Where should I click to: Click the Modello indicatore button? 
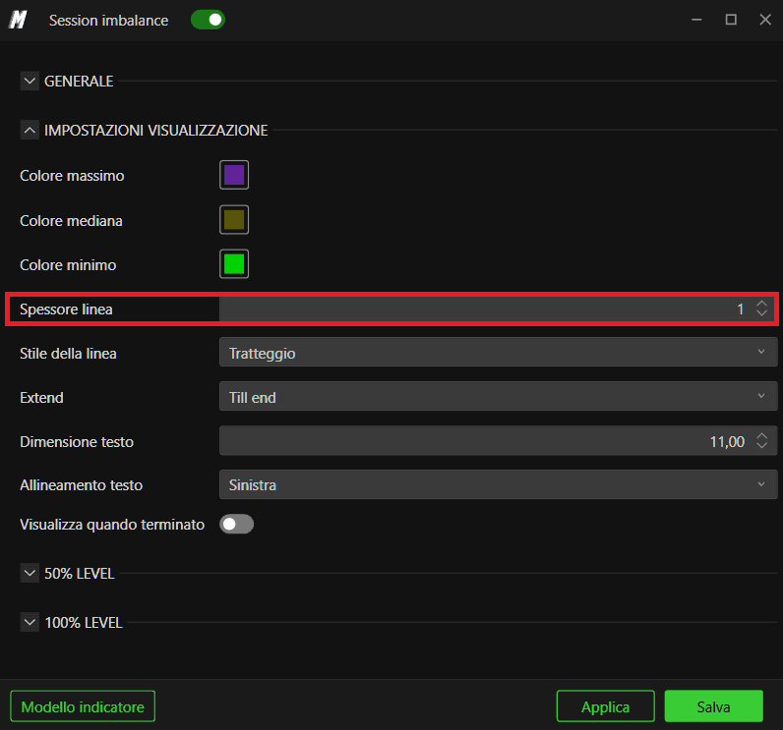(83, 706)
